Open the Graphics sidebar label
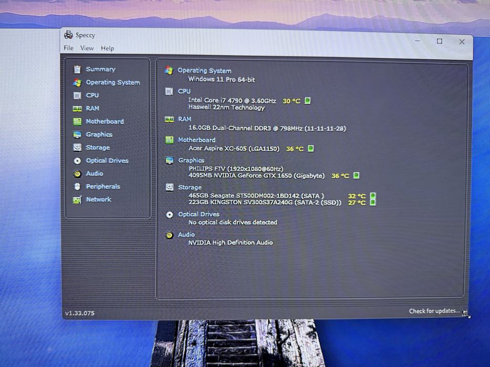This screenshot has width=490, height=367. point(99,135)
